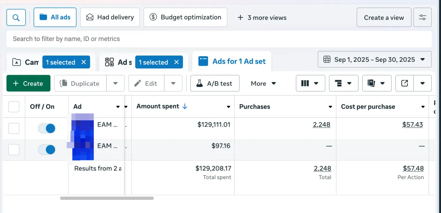441x213 pixels.
Task: Click the export share icon
Action: [x=405, y=84]
